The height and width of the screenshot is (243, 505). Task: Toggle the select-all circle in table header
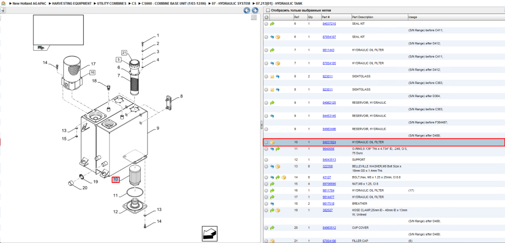click(266, 17)
